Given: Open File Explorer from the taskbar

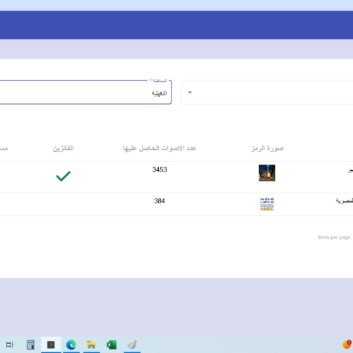Looking at the screenshot, I should click(x=91, y=345).
